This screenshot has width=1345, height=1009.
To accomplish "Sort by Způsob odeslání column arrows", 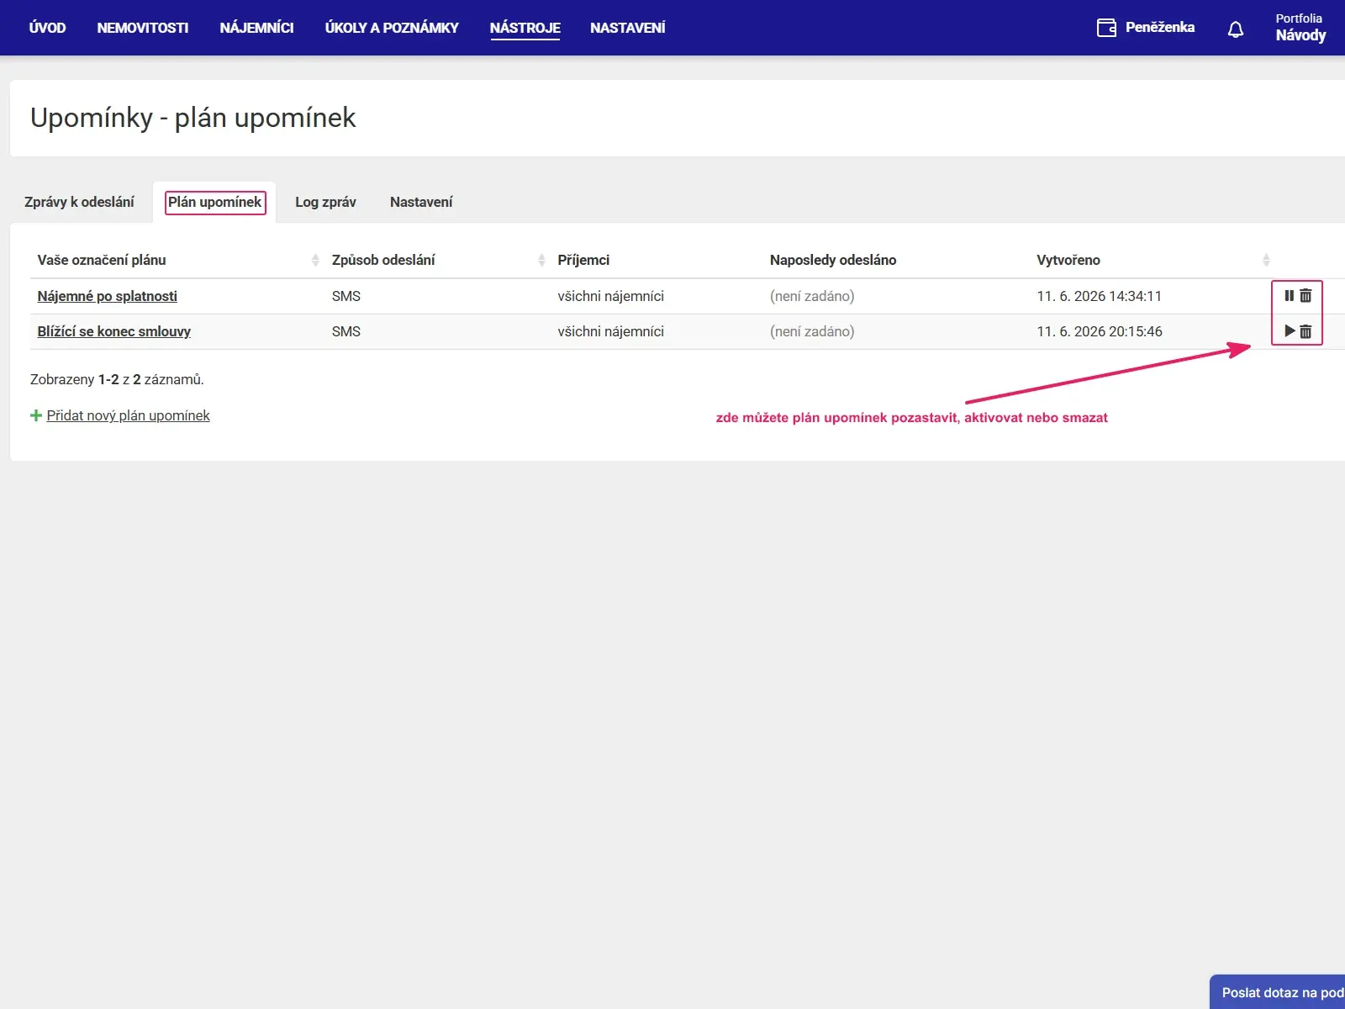I will pyautogui.click(x=541, y=261).
